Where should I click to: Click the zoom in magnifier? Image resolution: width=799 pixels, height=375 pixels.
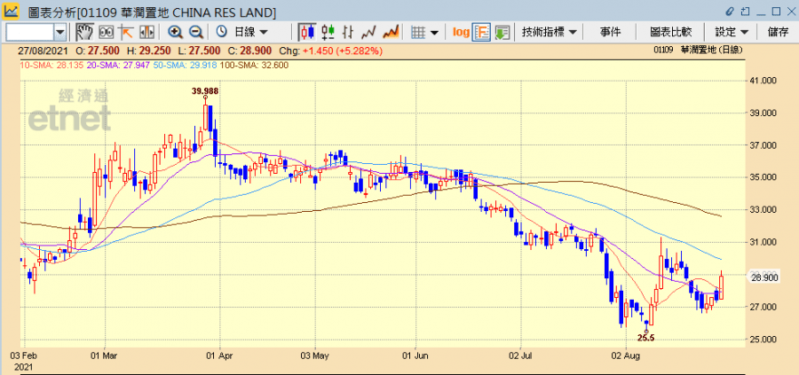pyautogui.click(x=175, y=32)
